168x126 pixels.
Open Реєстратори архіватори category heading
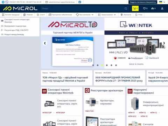point(107,90)
